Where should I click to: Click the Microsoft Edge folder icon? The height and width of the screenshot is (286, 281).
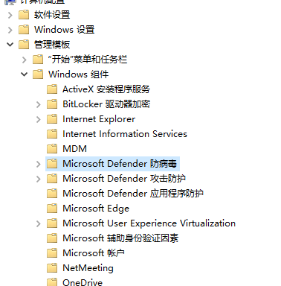(x=52, y=209)
